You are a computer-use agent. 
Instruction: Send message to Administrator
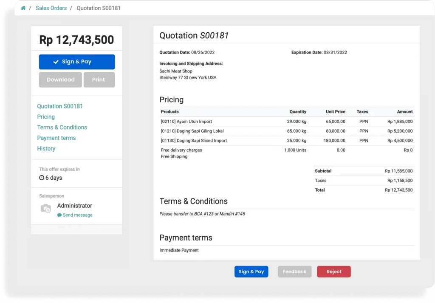click(77, 215)
